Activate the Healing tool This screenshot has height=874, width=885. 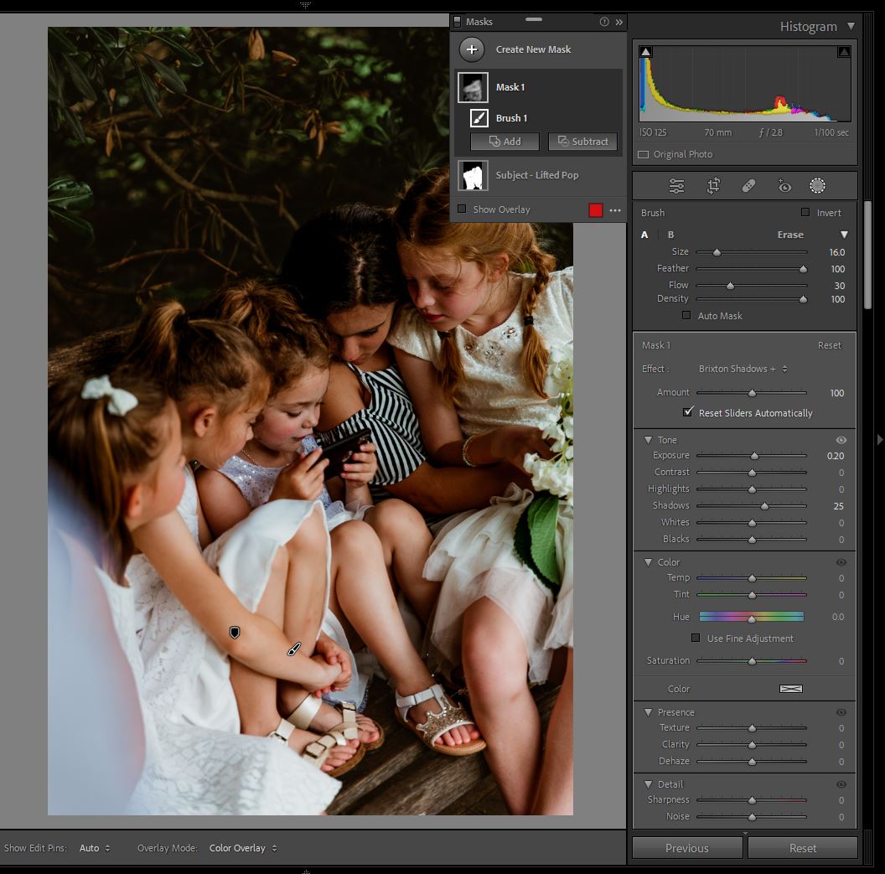749,186
